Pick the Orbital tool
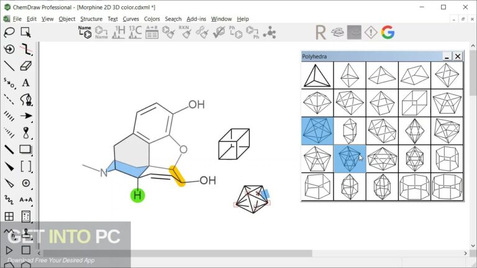Image resolution: width=477 pixels, height=268 pixels. [x=26, y=133]
